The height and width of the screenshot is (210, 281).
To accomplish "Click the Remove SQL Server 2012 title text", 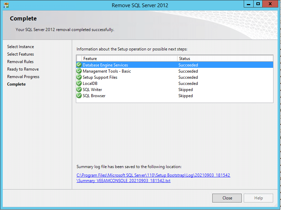I will [x=140, y=5].
